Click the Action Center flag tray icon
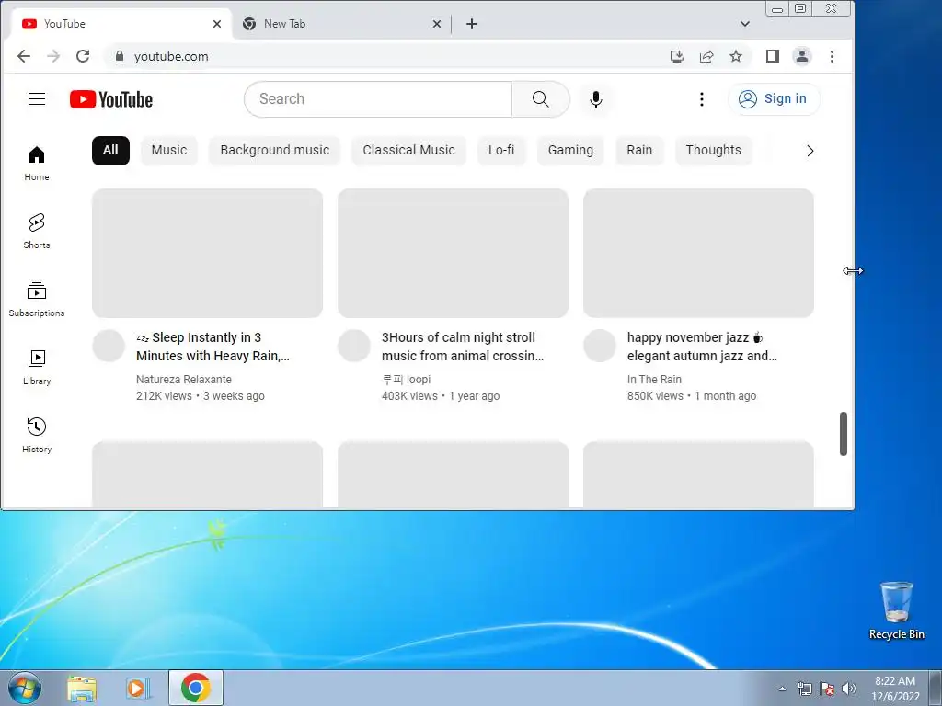 (x=827, y=689)
